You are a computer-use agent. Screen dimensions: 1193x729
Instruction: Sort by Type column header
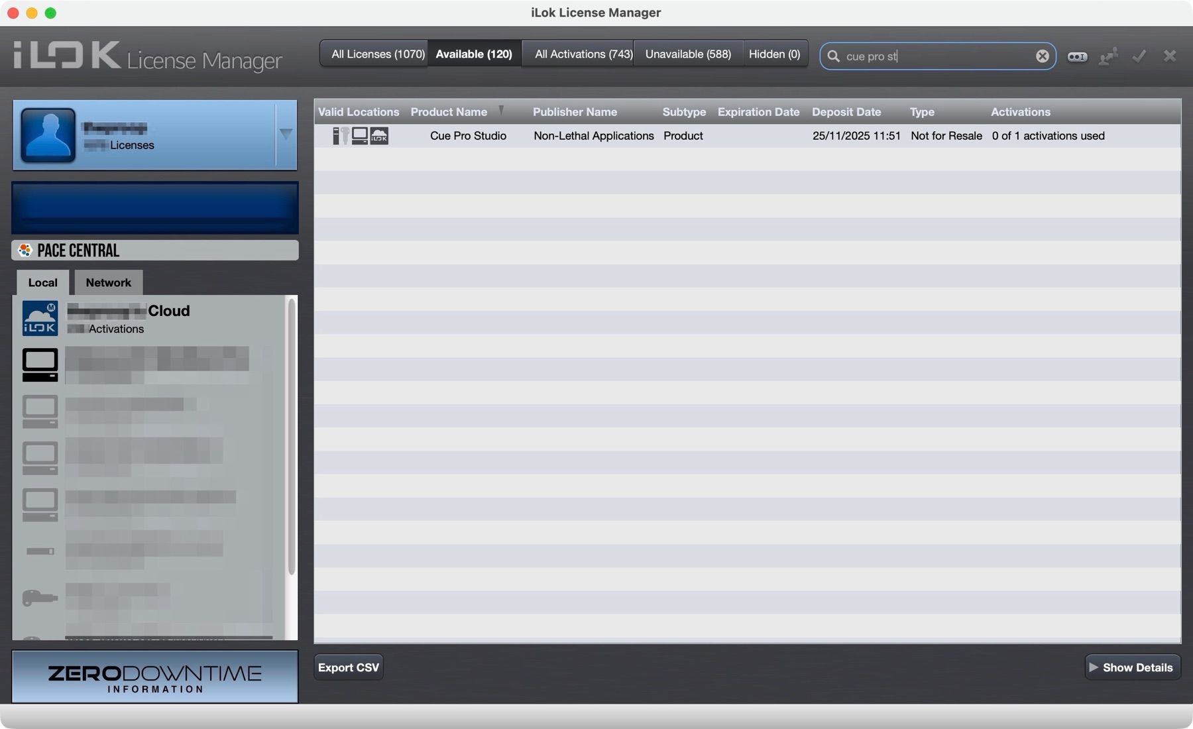click(922, 112)
